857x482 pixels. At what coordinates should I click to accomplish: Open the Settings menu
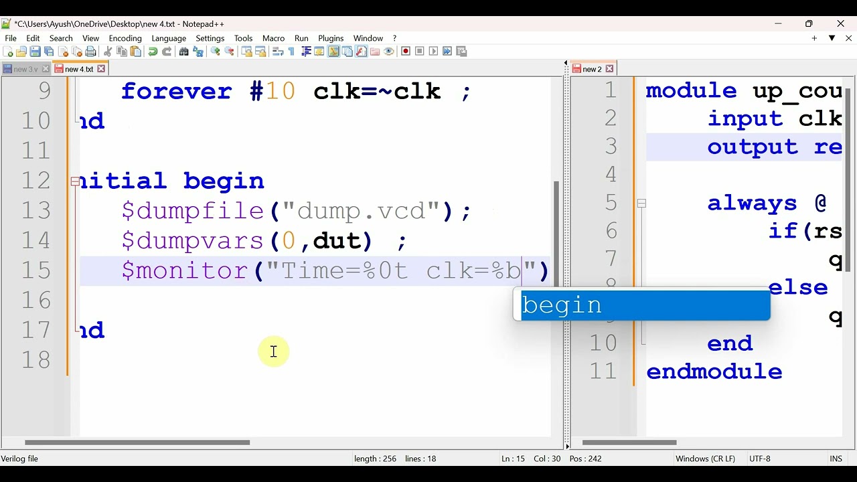point(210,38)
